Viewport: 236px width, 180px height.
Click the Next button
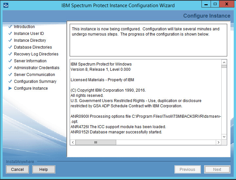click(217, 169)
